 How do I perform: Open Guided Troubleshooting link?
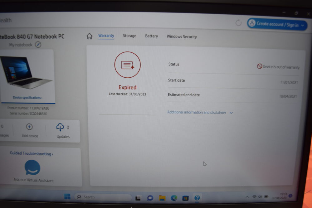(x=32, y=153)
